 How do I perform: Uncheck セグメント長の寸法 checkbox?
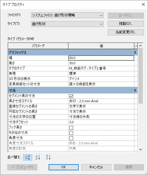[71, 96]
